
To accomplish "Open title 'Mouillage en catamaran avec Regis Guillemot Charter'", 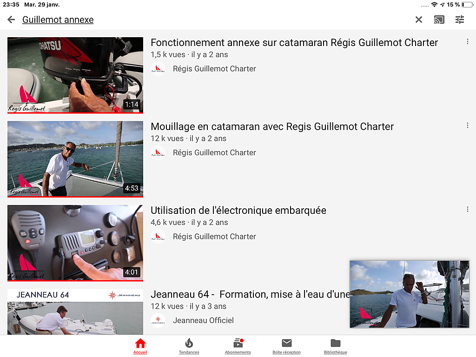I will 272,126.
